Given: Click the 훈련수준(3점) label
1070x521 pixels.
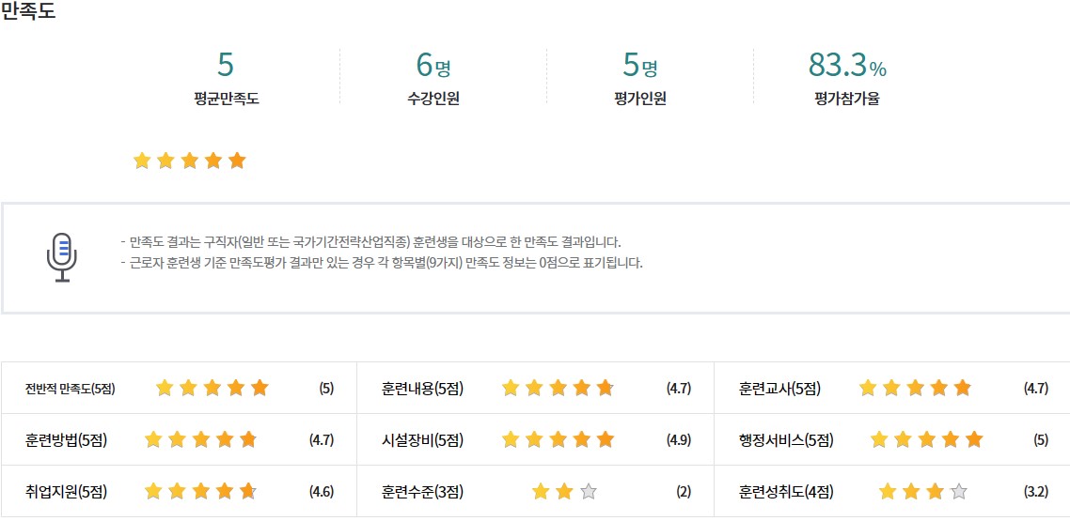Looking at the screenshot, I should tap(422, 491).
